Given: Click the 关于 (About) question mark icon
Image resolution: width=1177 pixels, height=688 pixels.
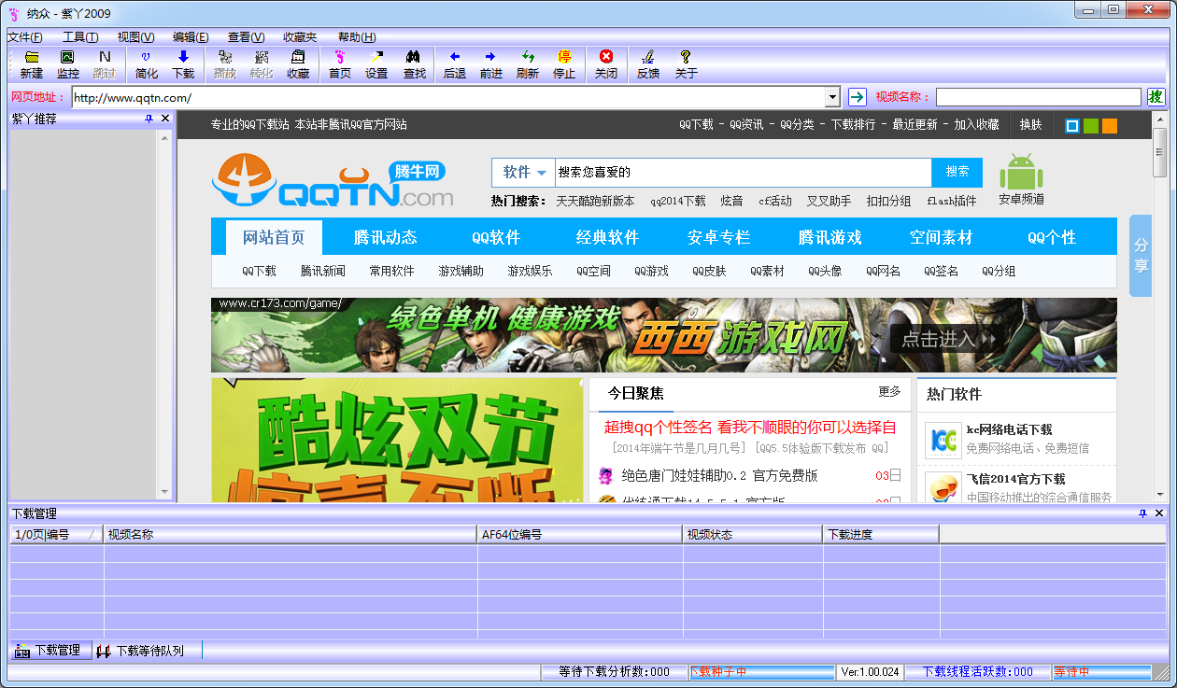Looking at the screenshot, I should tap(686, 57).
